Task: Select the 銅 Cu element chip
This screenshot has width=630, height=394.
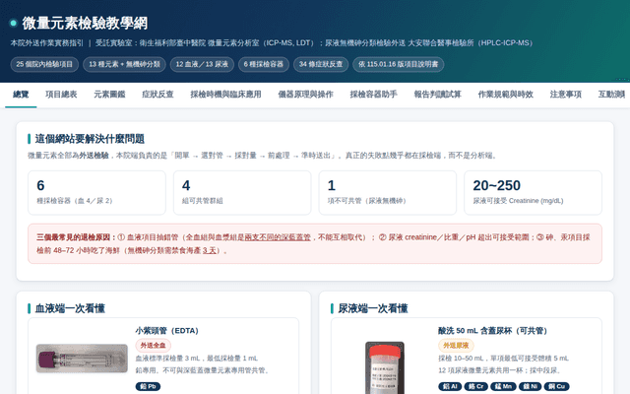Action: click(x=557, y=387)
